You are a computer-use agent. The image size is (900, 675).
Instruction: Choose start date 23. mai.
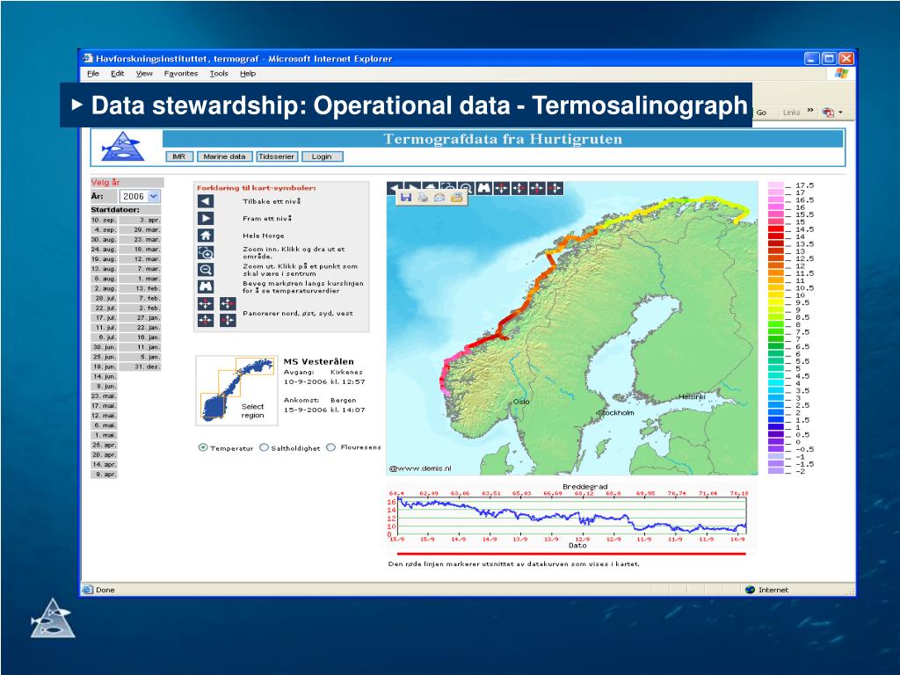[104, 396]
